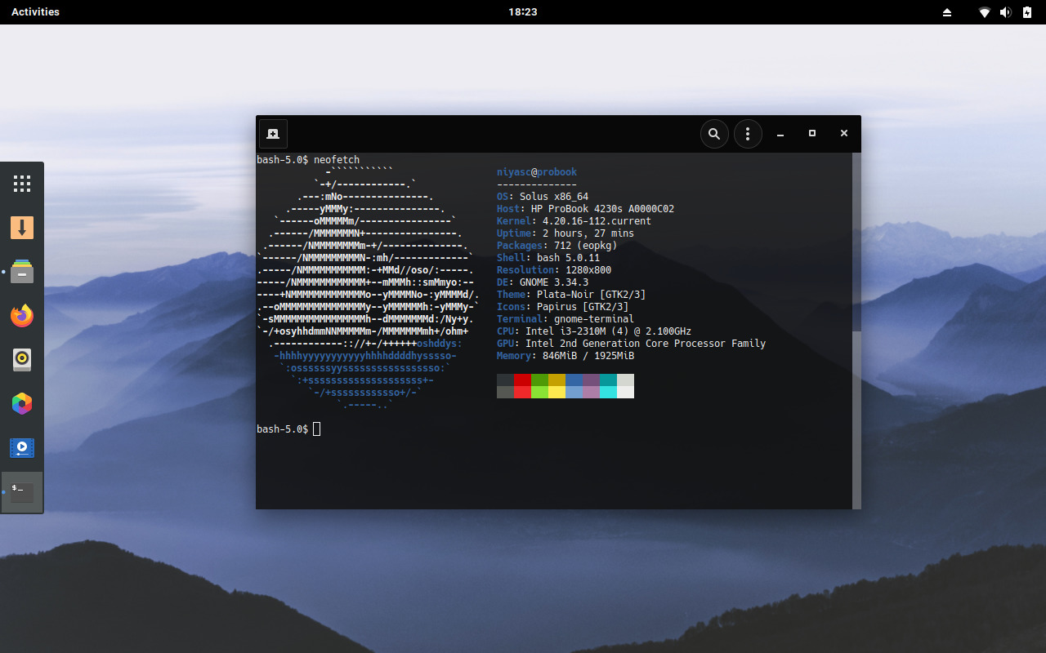Open the Wi-Fi status indicator
This screenshot has height=653, width=1046.
point(985,12)
